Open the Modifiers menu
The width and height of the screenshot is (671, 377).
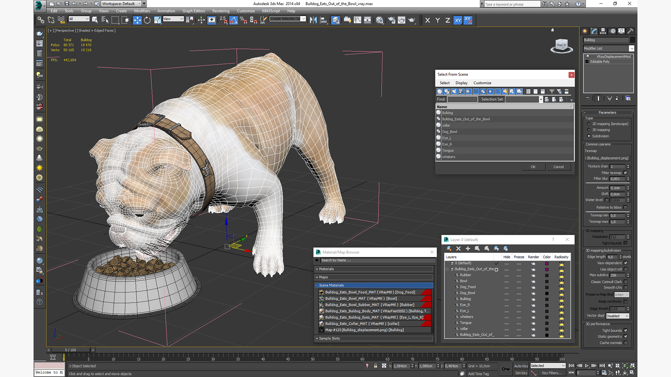142,11
